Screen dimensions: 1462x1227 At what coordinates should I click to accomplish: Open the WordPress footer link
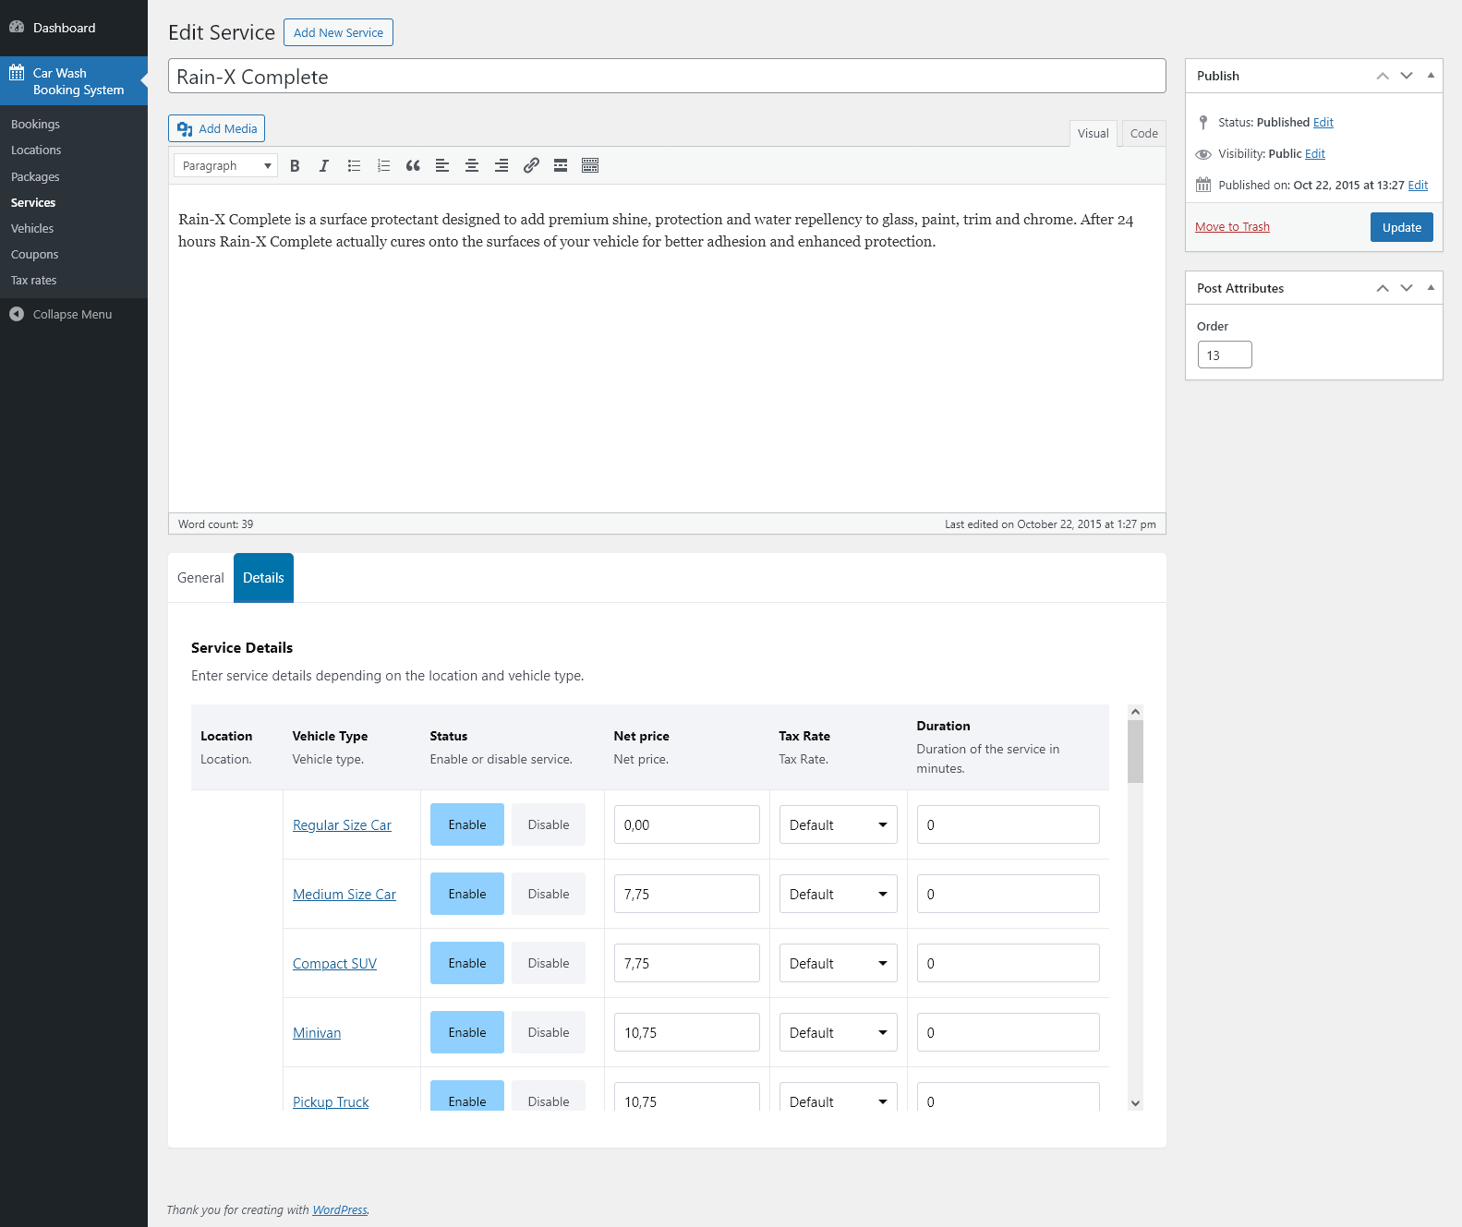pos(340,1210)
